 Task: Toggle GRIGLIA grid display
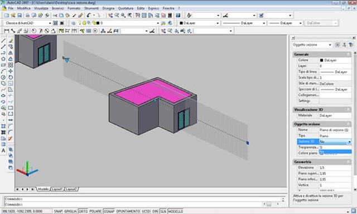[x=70, y=211]
